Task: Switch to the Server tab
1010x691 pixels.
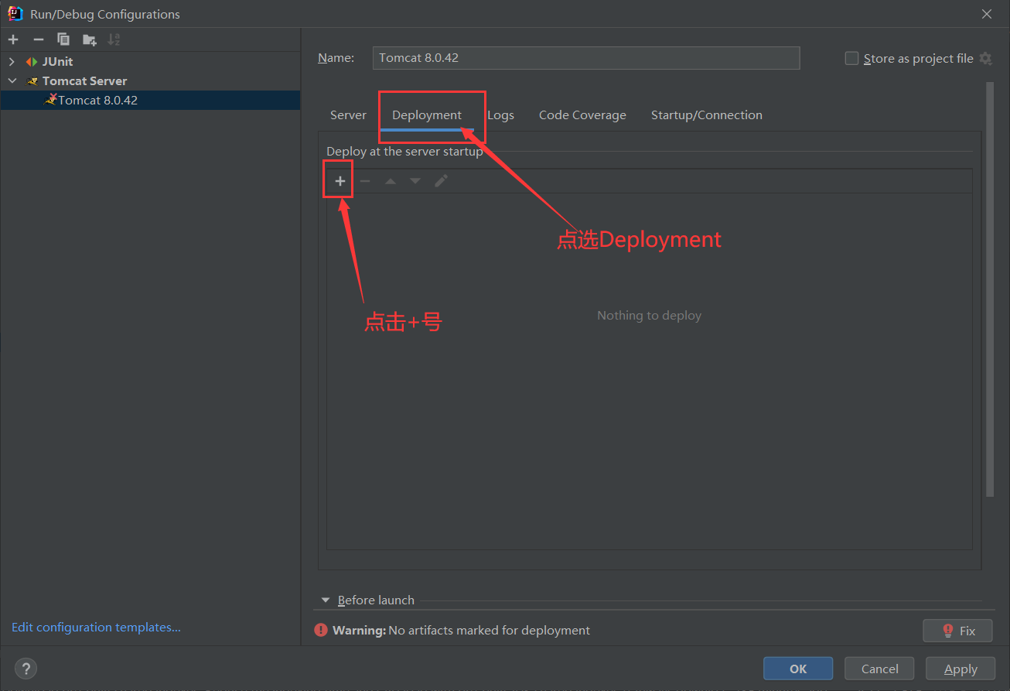Action: coord(348,115)
